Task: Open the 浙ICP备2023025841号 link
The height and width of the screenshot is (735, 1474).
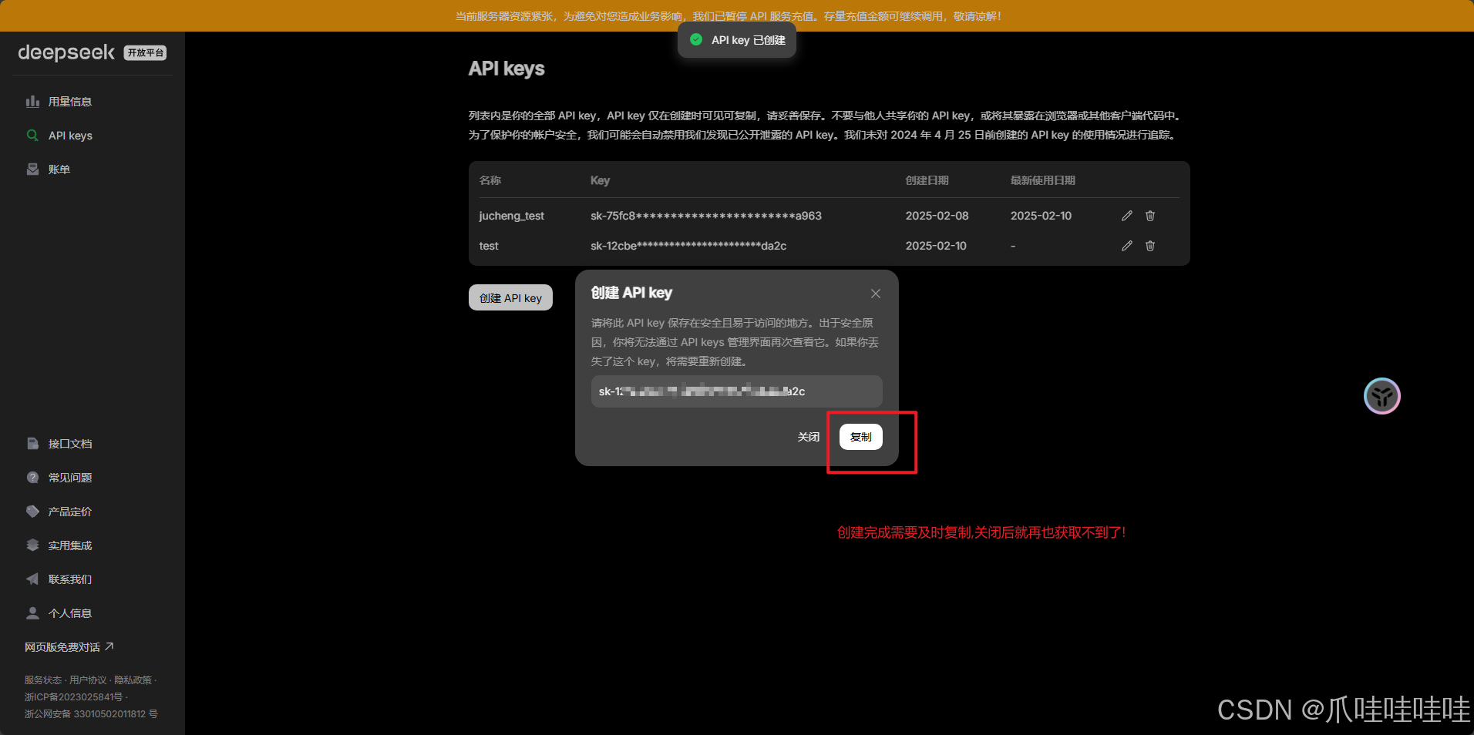Action: pyautogui.click(x=73, y=697)
